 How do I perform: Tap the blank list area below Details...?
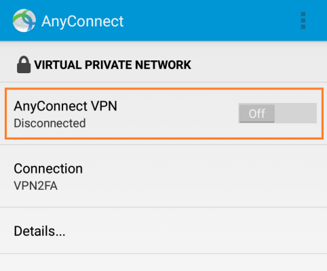163,262
